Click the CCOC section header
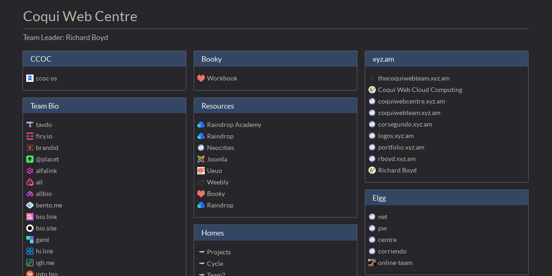552x276 pixels. point(104,59)
